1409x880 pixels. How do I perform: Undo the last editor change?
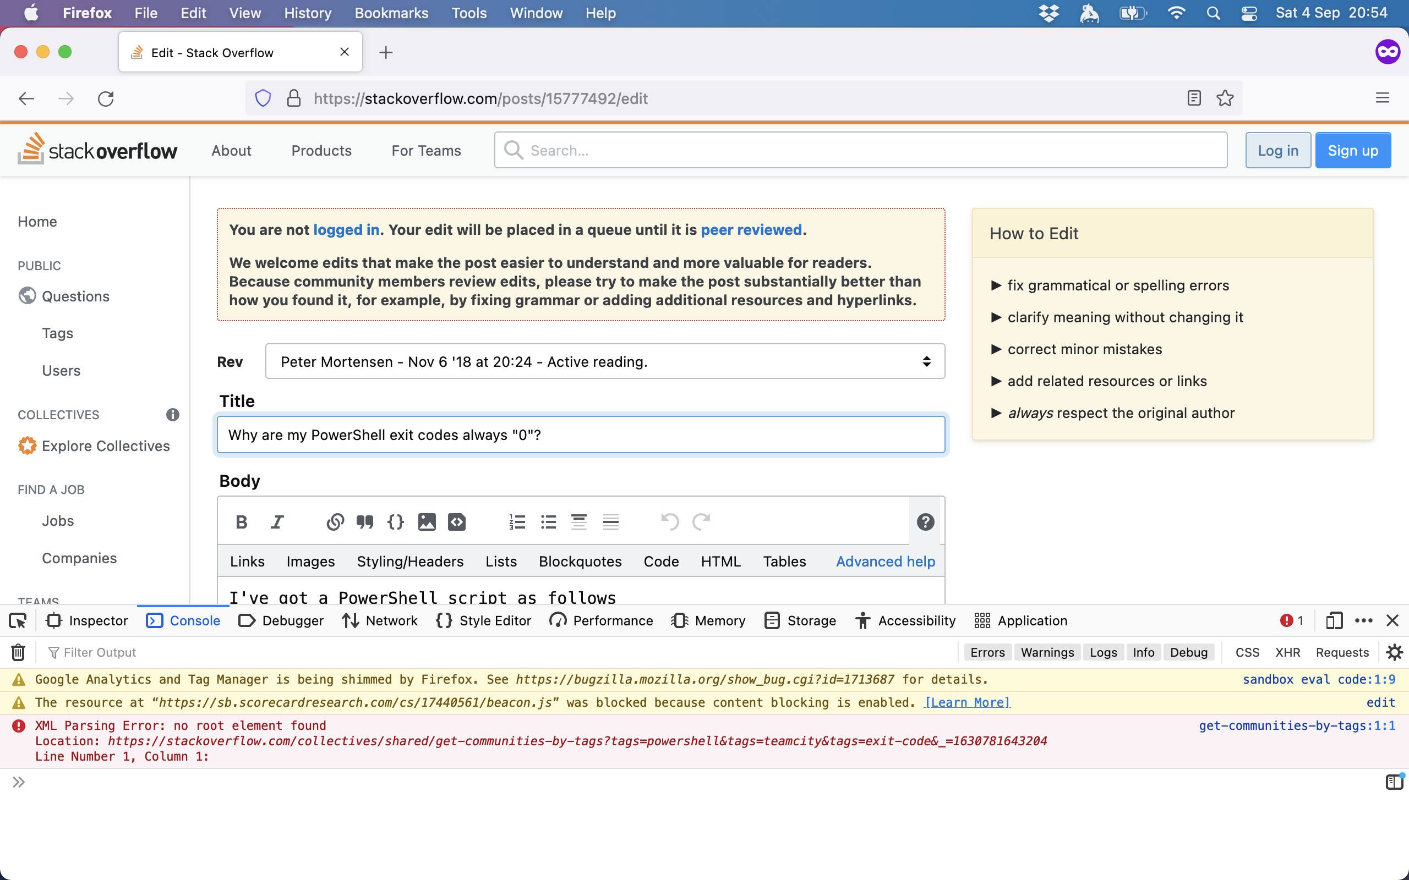tap(670, 522)
